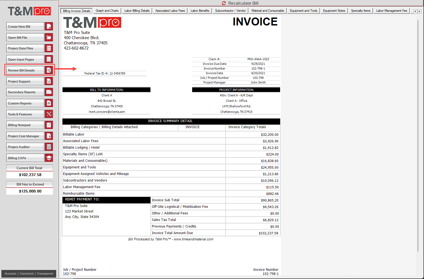
Task: Open the Associated Labor Fees tab
Action: [x=170, y=11]
